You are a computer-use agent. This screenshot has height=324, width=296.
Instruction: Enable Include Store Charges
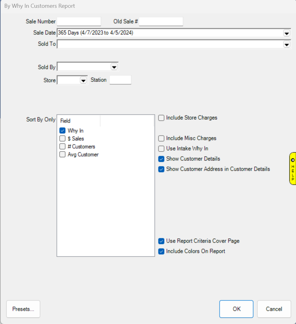(x=161, y=118)
